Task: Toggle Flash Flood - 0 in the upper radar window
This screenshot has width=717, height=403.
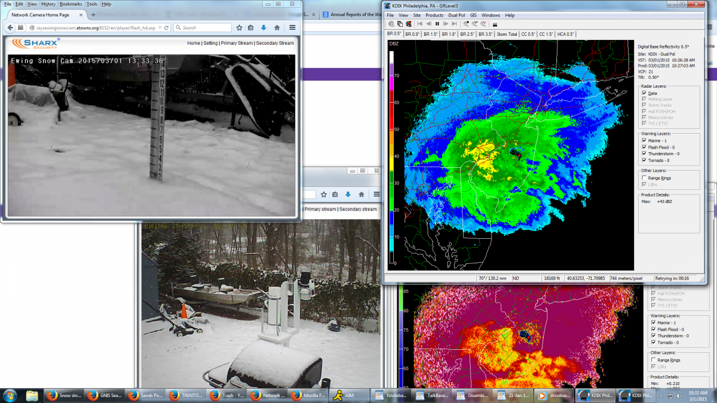Action: click(x=644, y=147)
